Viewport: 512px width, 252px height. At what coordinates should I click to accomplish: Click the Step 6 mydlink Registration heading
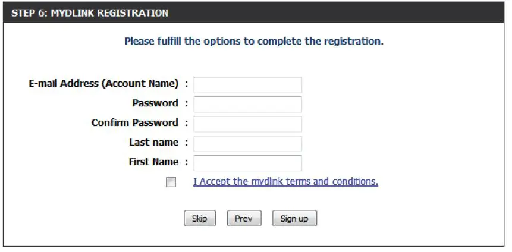point(89,12)
